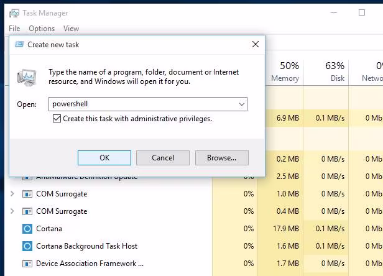The image size is (383, 276).
Task: Click the second COM Surrogate process icon
Action: (27, 211)
